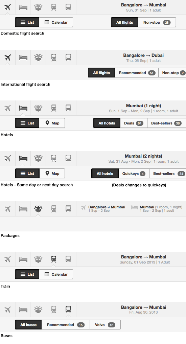Show Quickeys hotels with 4 results
This screenshot has width=186, height=344.
[134, 174]
